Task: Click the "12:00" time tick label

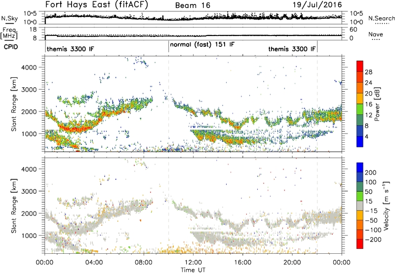Action: [x=193, y=263]
